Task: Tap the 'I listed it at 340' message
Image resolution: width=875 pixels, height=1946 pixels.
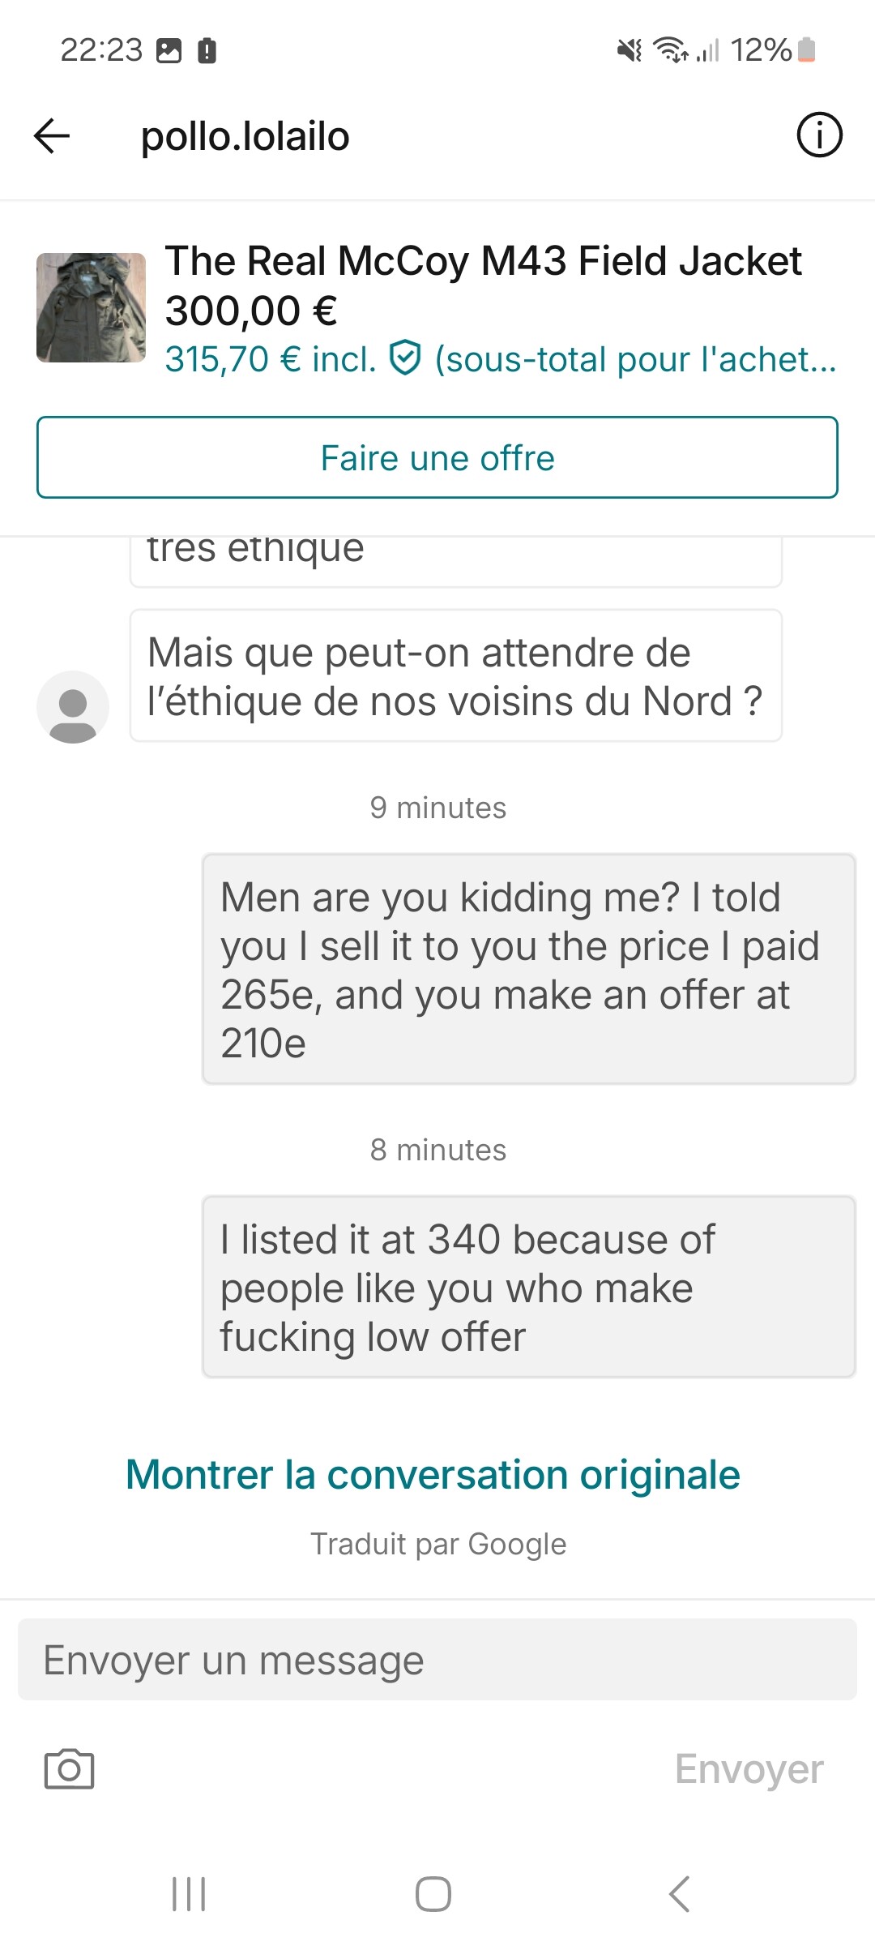Action: tap(528, 1287)
